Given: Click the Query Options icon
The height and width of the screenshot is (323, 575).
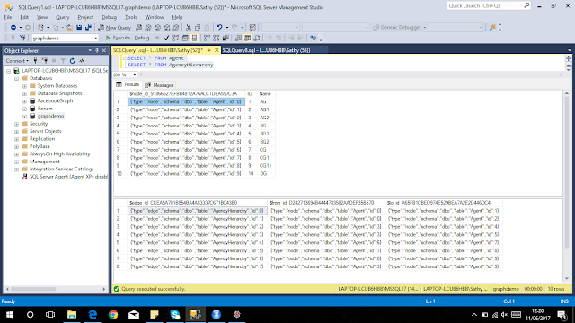Looking at the screenshot, I should 185,38.
